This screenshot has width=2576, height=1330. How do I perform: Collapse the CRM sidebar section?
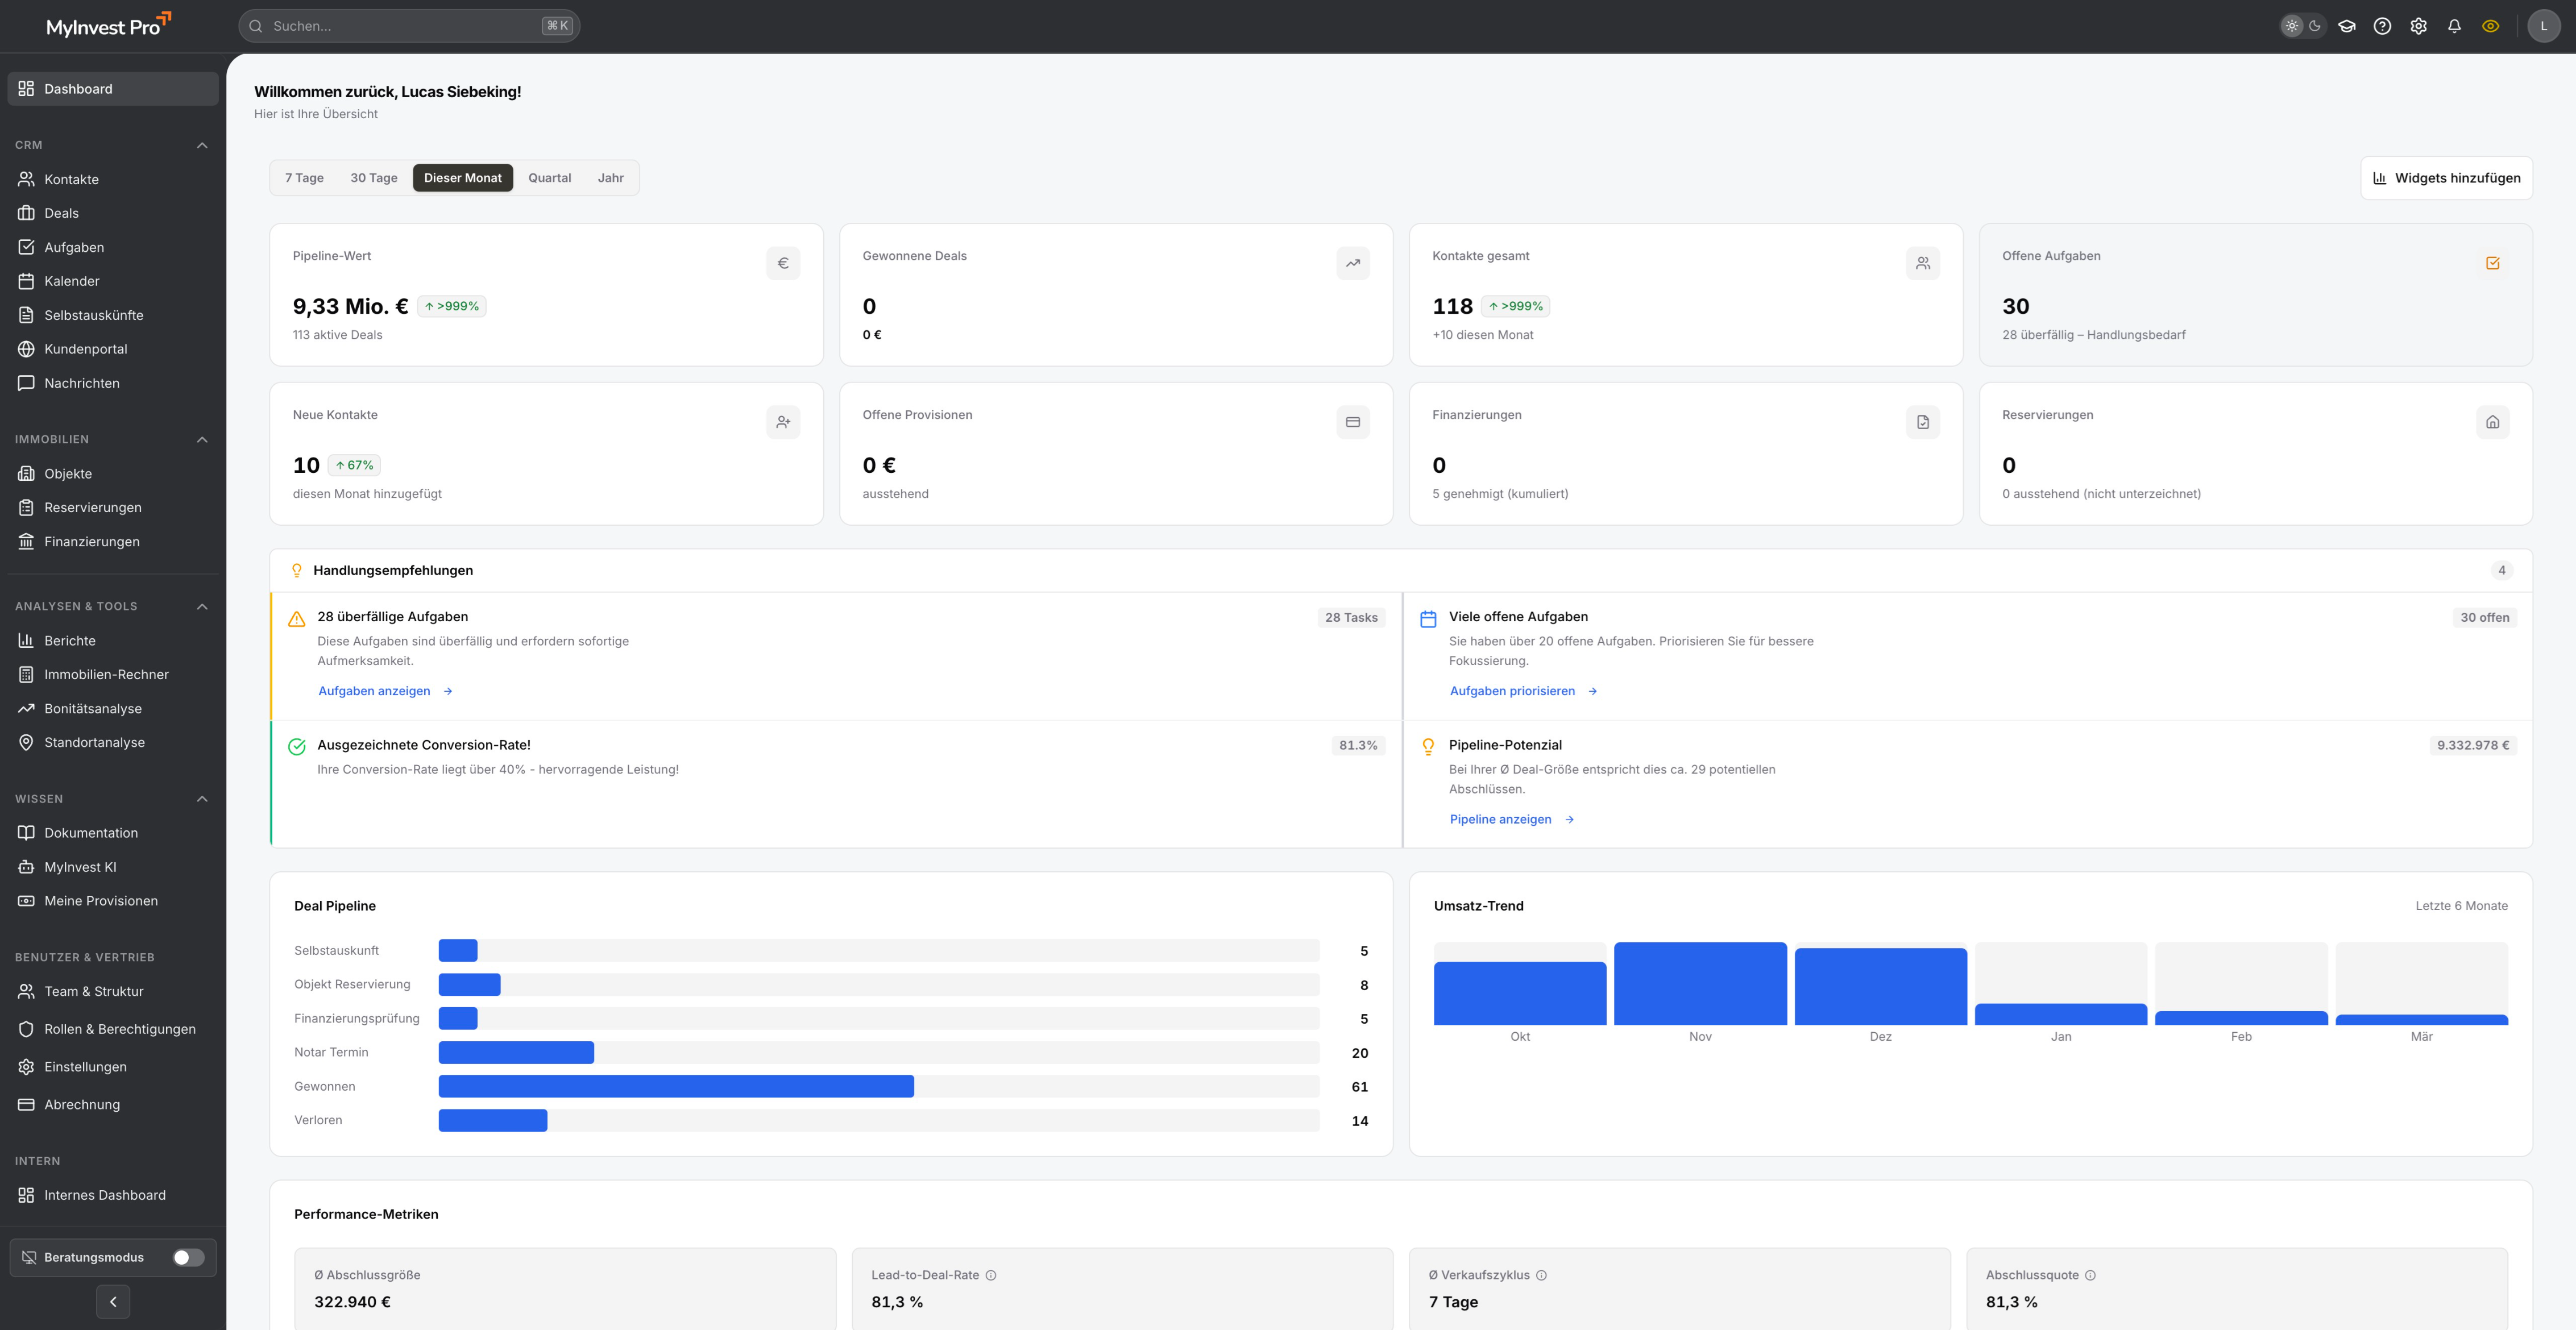(202, 144)
